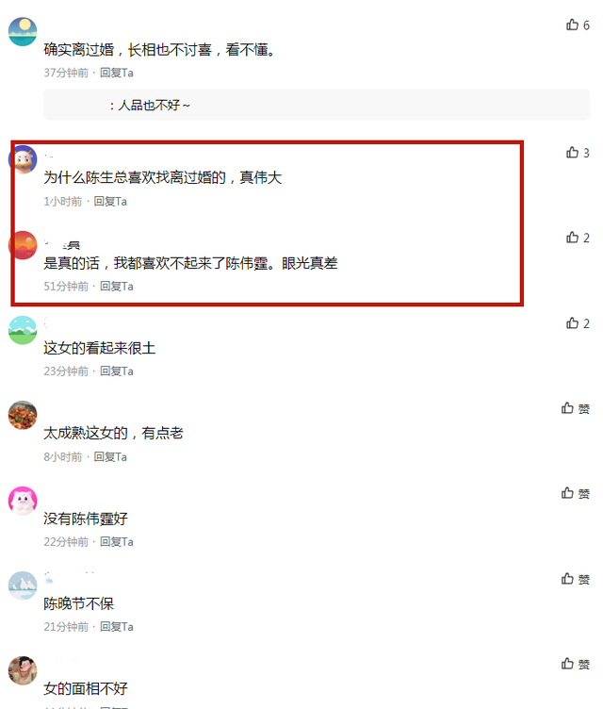Open the food-photo avatar profile
Viewport: 603px width, 709px height.
pos(23,415)
